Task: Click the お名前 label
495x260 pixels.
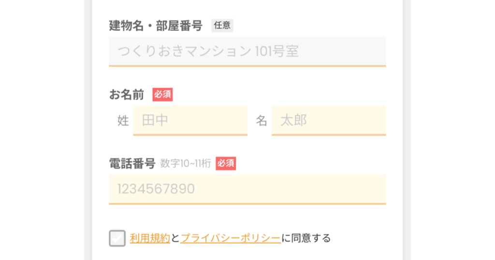Action: [x=127, y=95]
